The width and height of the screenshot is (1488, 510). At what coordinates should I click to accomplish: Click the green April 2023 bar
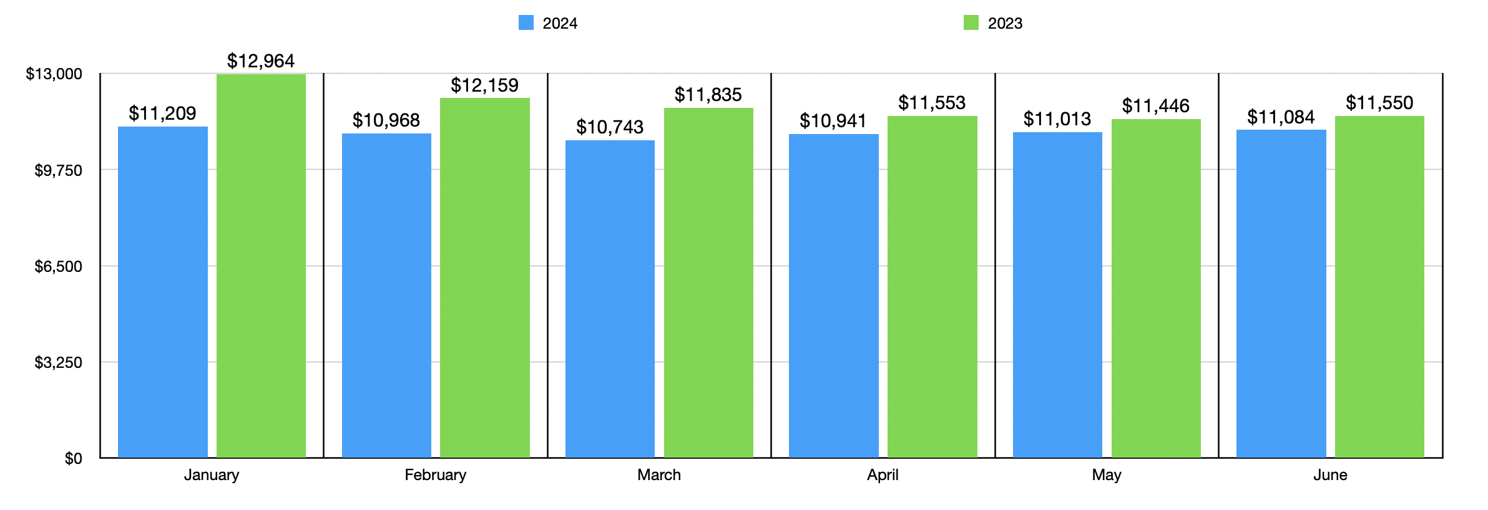(932, 286)
